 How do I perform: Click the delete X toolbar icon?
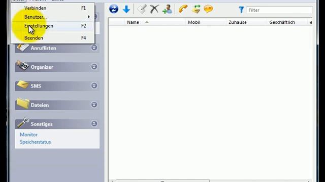(154, 9)
